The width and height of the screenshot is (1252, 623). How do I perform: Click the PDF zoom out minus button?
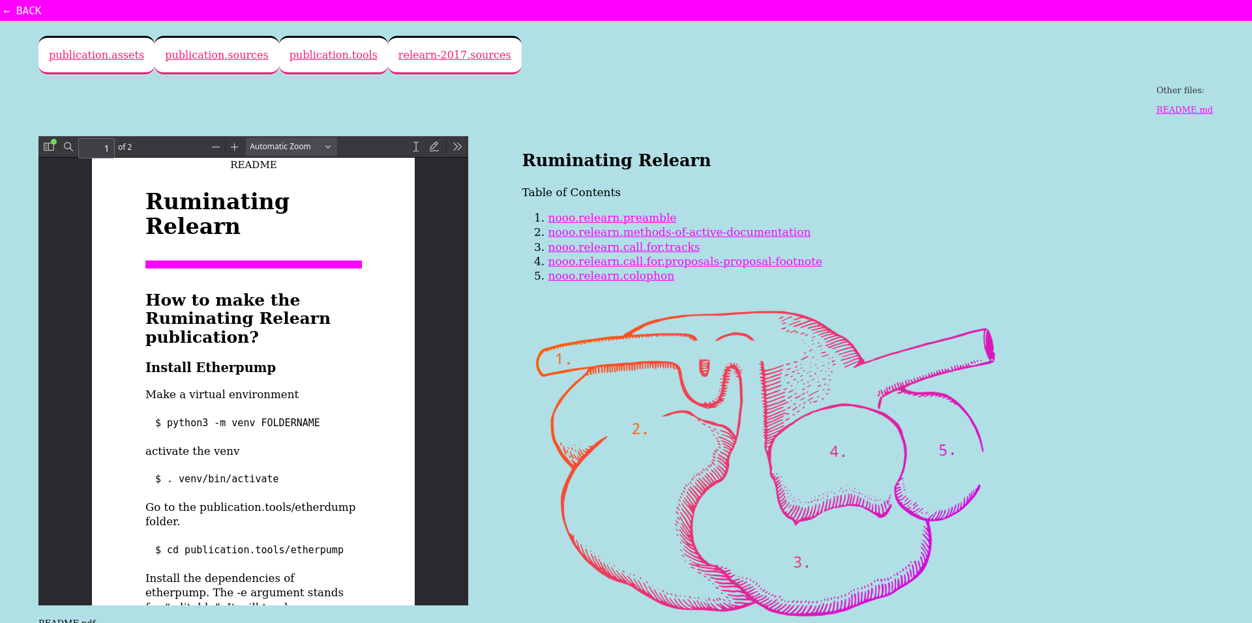point(216,147)
